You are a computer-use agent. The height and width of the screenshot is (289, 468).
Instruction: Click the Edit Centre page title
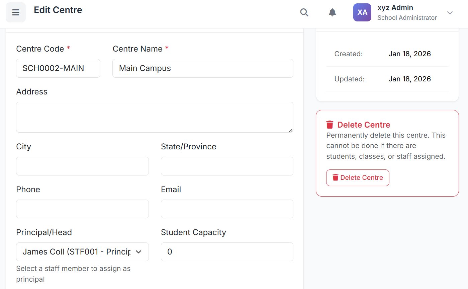pos(58,10)
